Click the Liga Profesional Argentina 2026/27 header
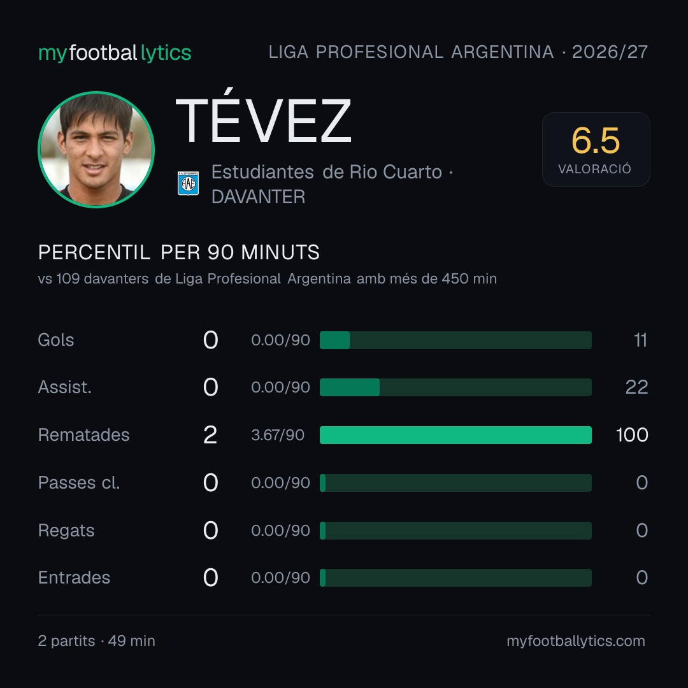 [458, 52]
